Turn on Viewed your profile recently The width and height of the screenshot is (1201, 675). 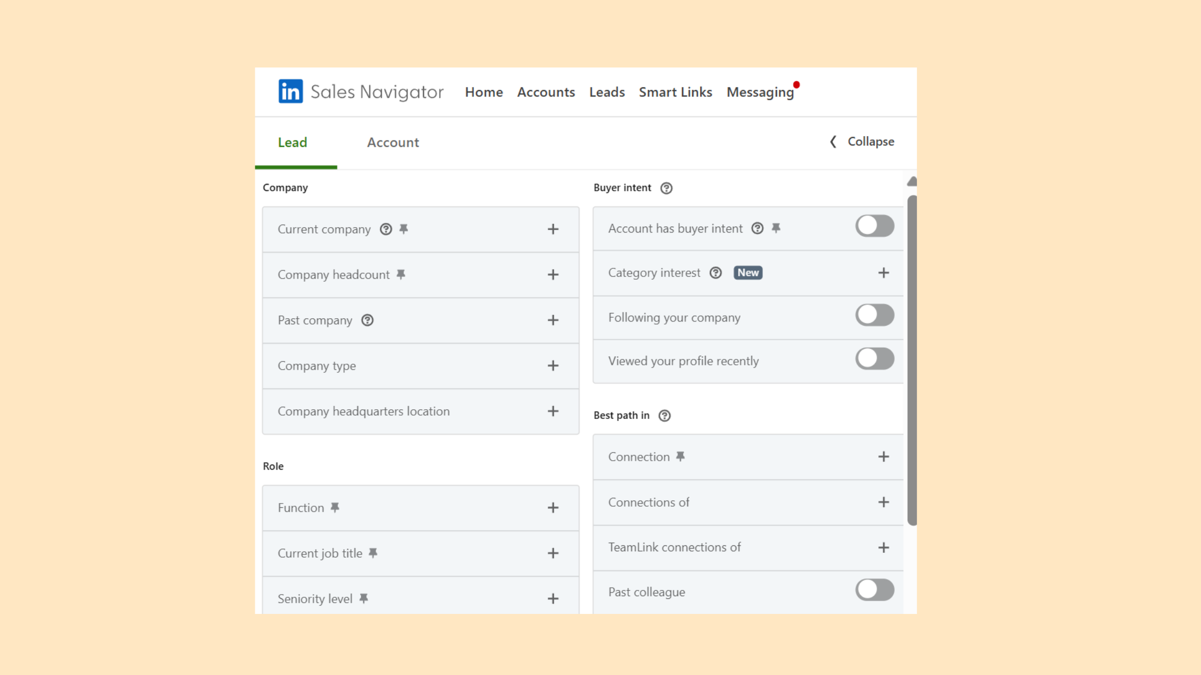point(875,358)
